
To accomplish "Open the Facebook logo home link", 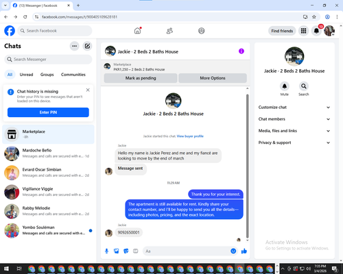I will point(10,31).
